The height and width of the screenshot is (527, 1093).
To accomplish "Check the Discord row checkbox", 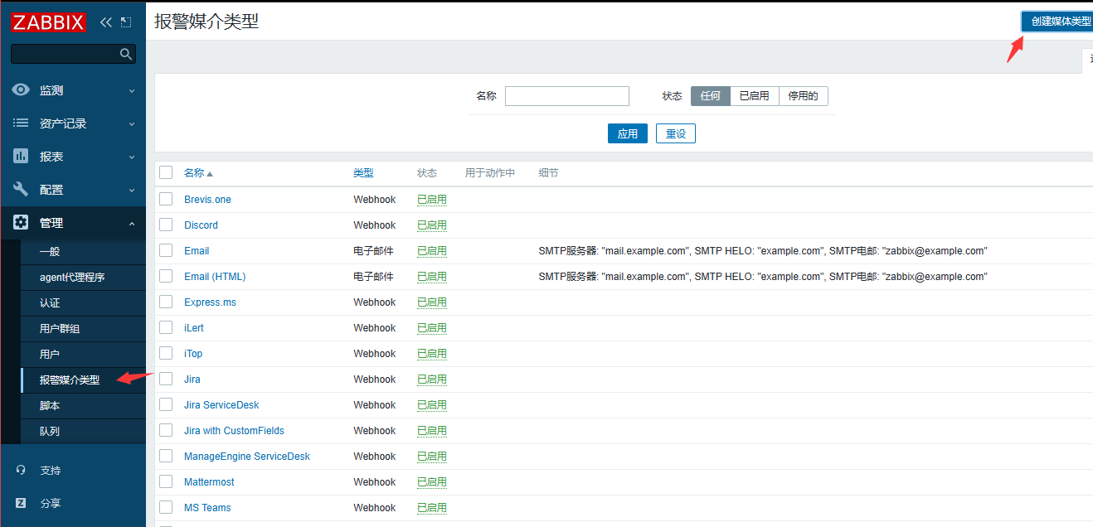I will 166,225.
